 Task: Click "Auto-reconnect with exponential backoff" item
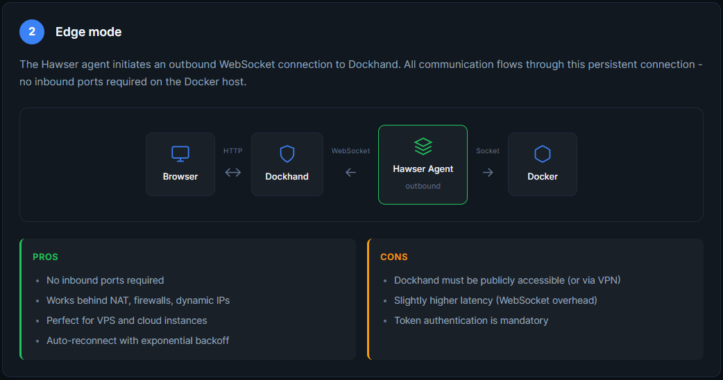pos(137,340)
